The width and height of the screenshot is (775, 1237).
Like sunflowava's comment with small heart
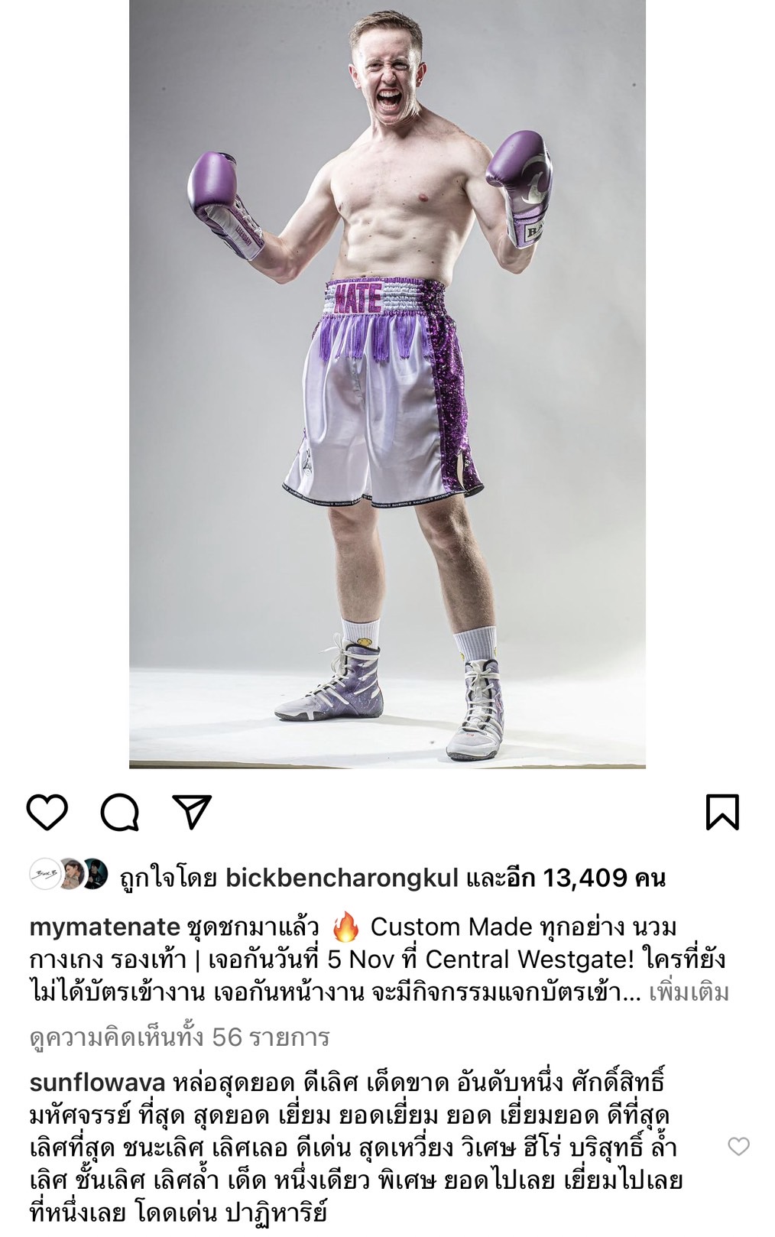pos(738,1146)
